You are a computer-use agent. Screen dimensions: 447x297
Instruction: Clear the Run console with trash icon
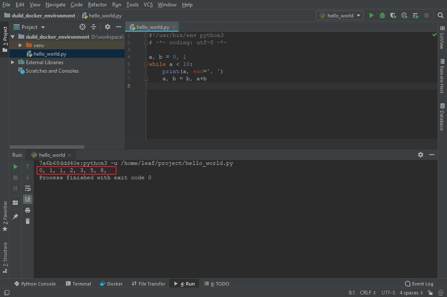(28, 221)
